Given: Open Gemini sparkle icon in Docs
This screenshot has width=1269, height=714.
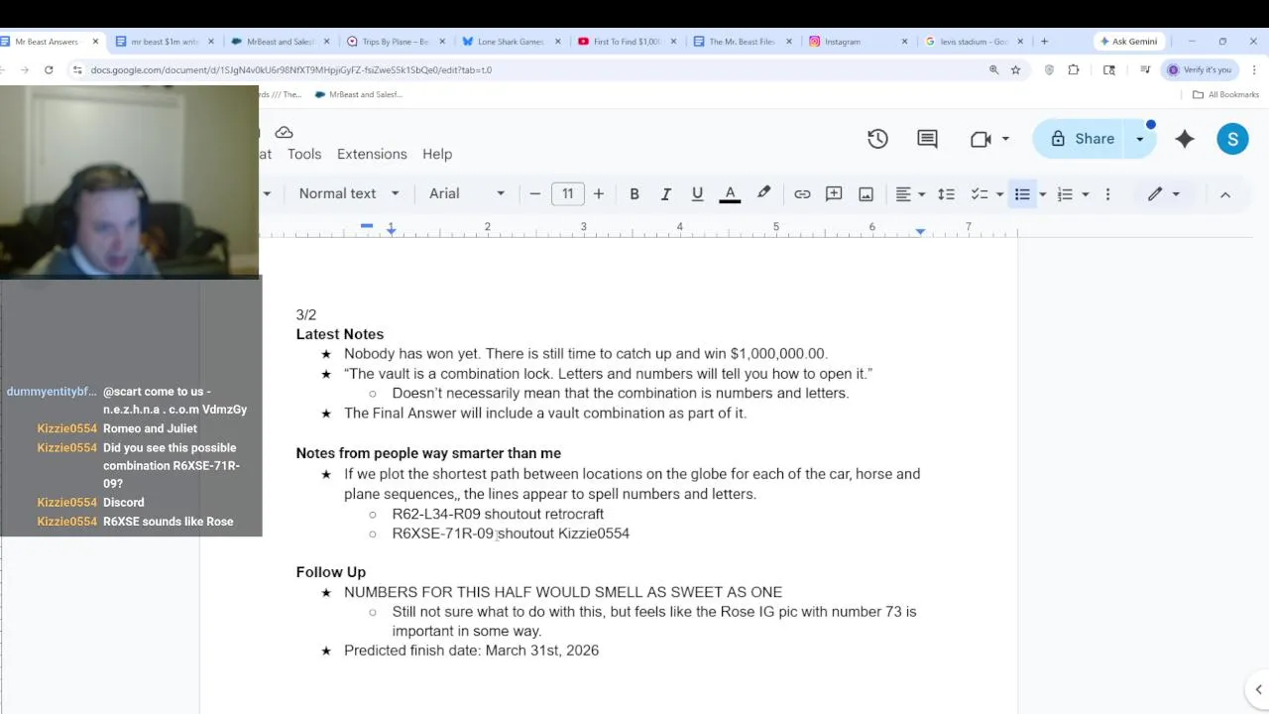Looking at the screenshot, I should (1185, 139).
